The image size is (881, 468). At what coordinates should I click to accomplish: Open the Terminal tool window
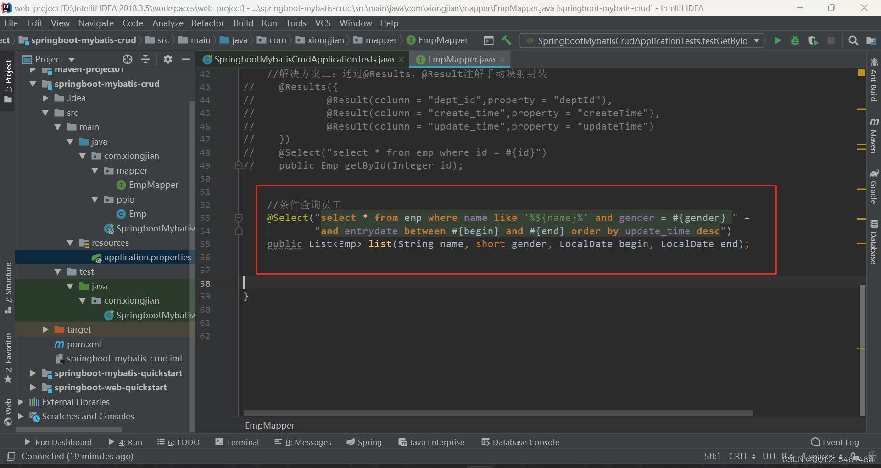(x=237, y=442)
